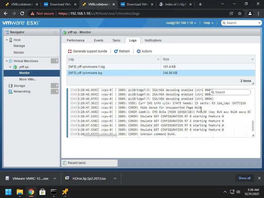Close the downloads bar
This screenshot has height=198, width=264.
[x=259, y=178]
